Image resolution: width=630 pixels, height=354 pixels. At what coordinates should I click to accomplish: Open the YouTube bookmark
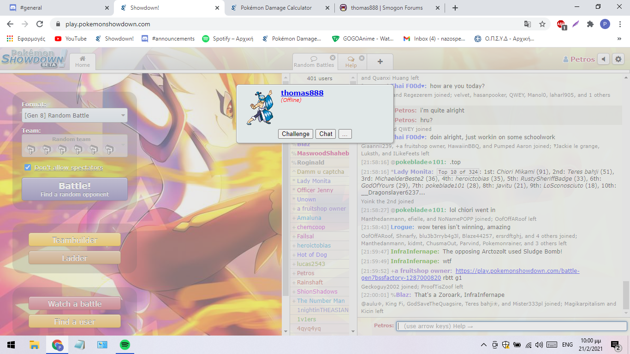pos(71,39)
